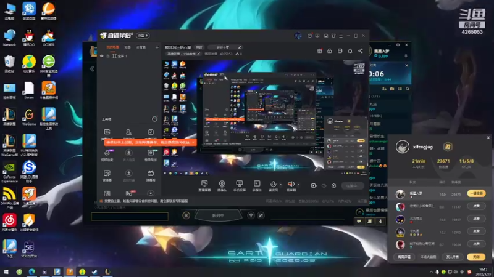Click the padlock icon beside the gift icon
Viewport: 494px width, 277px height.
(330, 51)
